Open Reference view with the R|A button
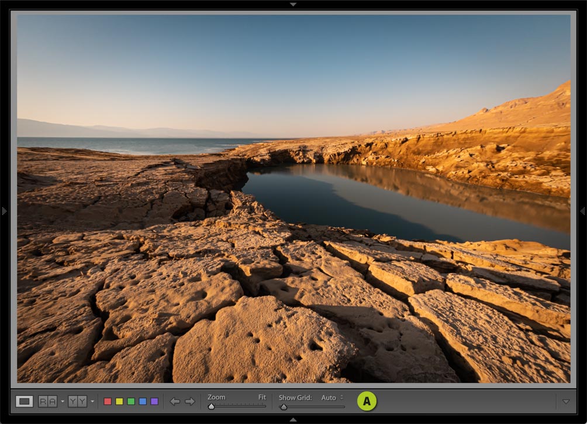 (48, 402)
